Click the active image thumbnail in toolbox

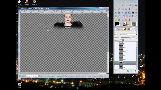[x=134, y=24]
